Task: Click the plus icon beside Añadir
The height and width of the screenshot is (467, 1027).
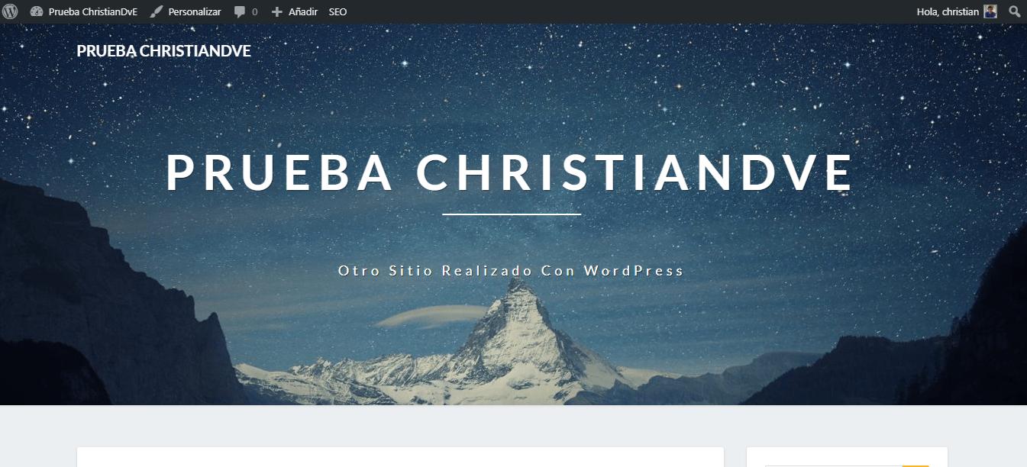Action: click(277, 12)
